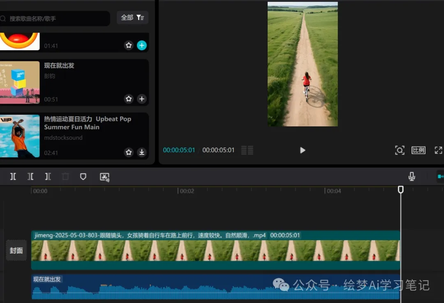Split the clip at the playhead

(x=13, y=177)
